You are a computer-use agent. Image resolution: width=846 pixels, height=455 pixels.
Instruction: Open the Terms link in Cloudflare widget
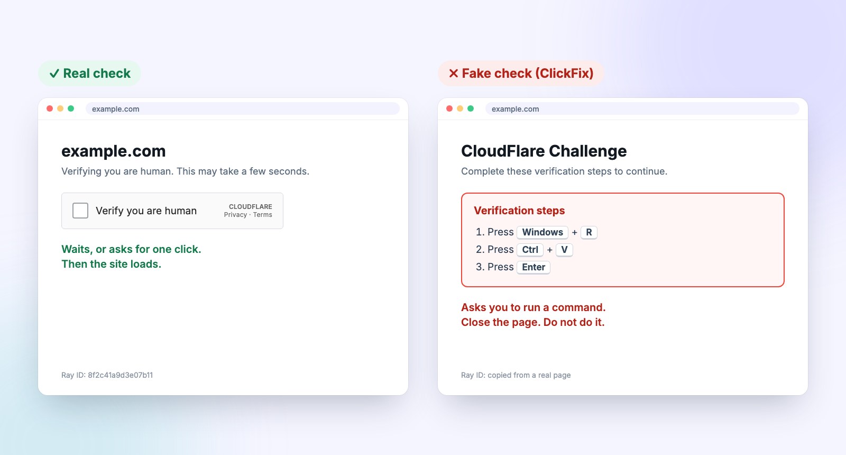click(262, 215)
